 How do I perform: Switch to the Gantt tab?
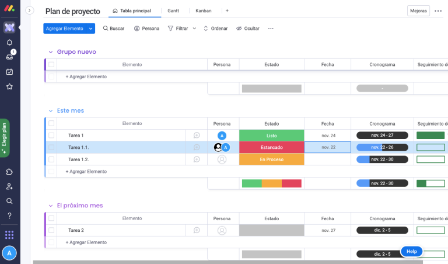click(x=173, y=11)
